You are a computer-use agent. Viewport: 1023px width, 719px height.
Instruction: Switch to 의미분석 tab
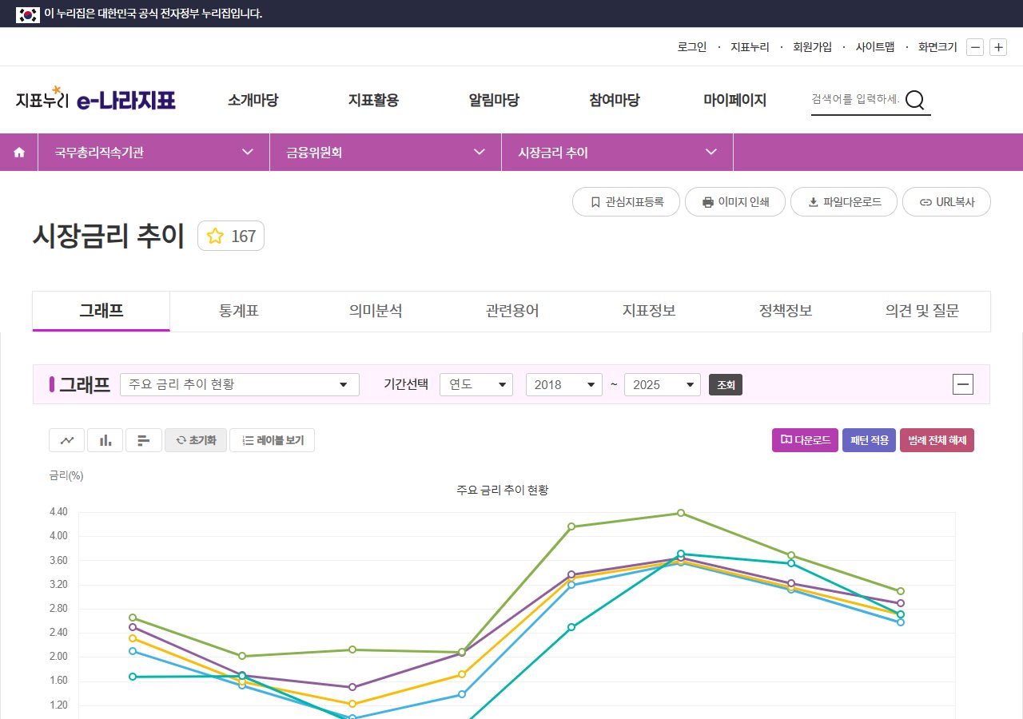376,311
